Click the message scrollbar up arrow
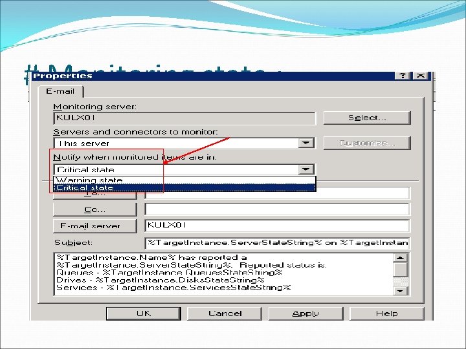Viewport: 466px width, 349px height. pos(401,258)
